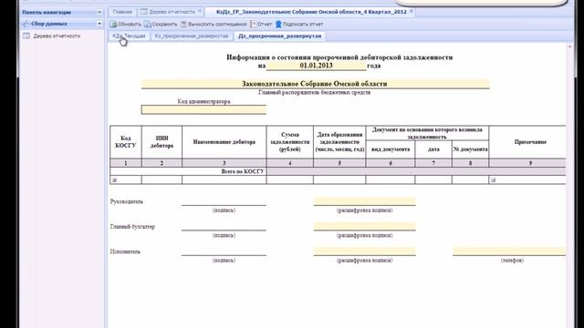This screenshot has width=584, height=328.
Task: Click the Сумма задолженности (рублей) header
Action: pyautogui.click(x=290, y=142)
